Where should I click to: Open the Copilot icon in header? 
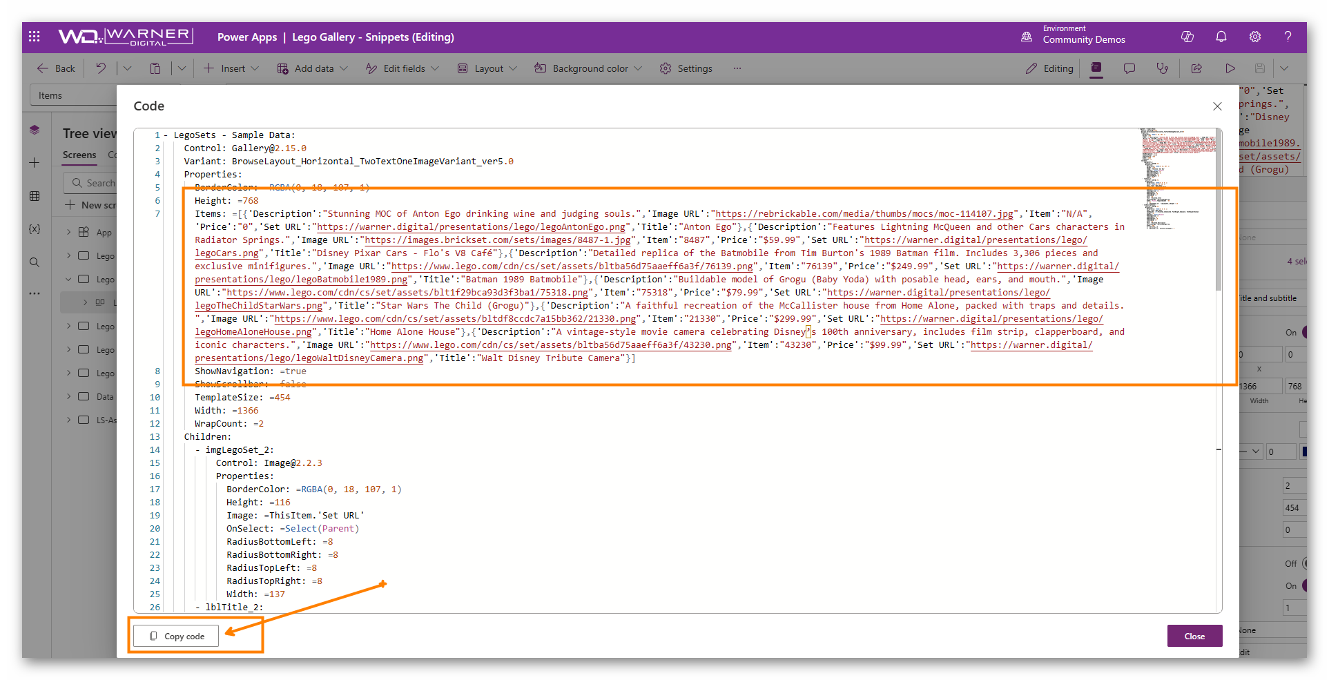tap(1187, 37)
